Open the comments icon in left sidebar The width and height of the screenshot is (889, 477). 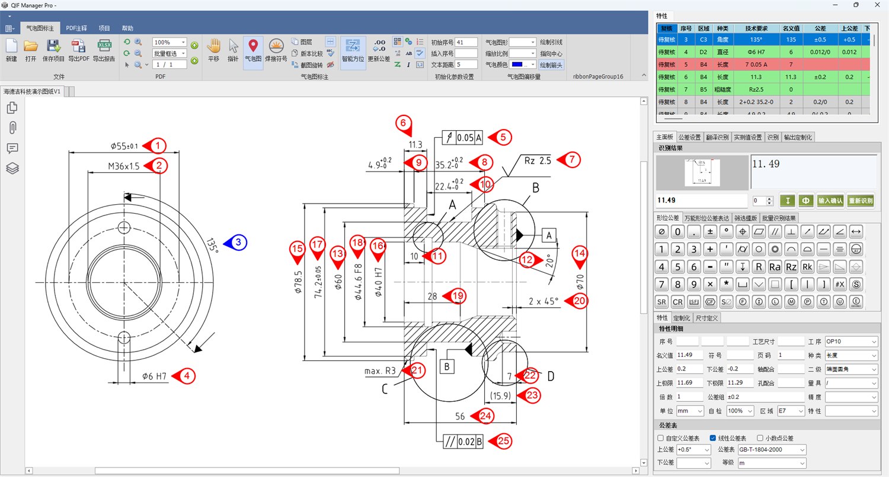coord(12,148)
